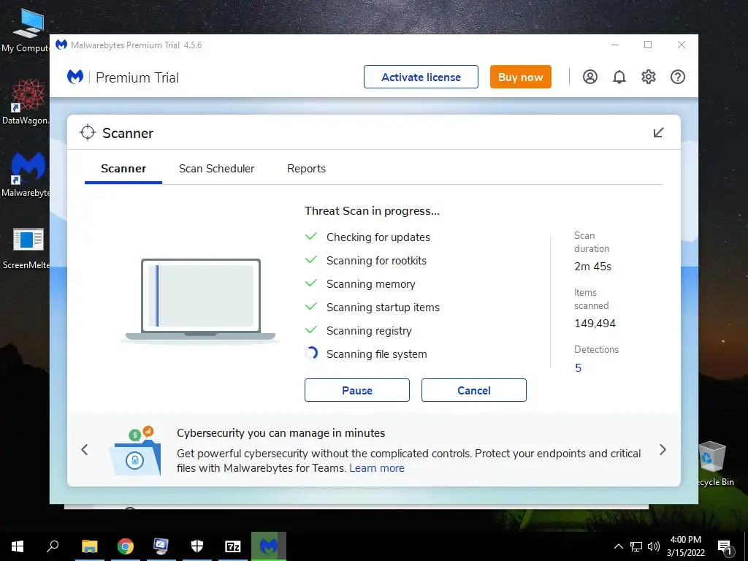Click the scan duration value 2m 45s
Image resolution: width=748 pixels, height=561 pixels.
593,267
